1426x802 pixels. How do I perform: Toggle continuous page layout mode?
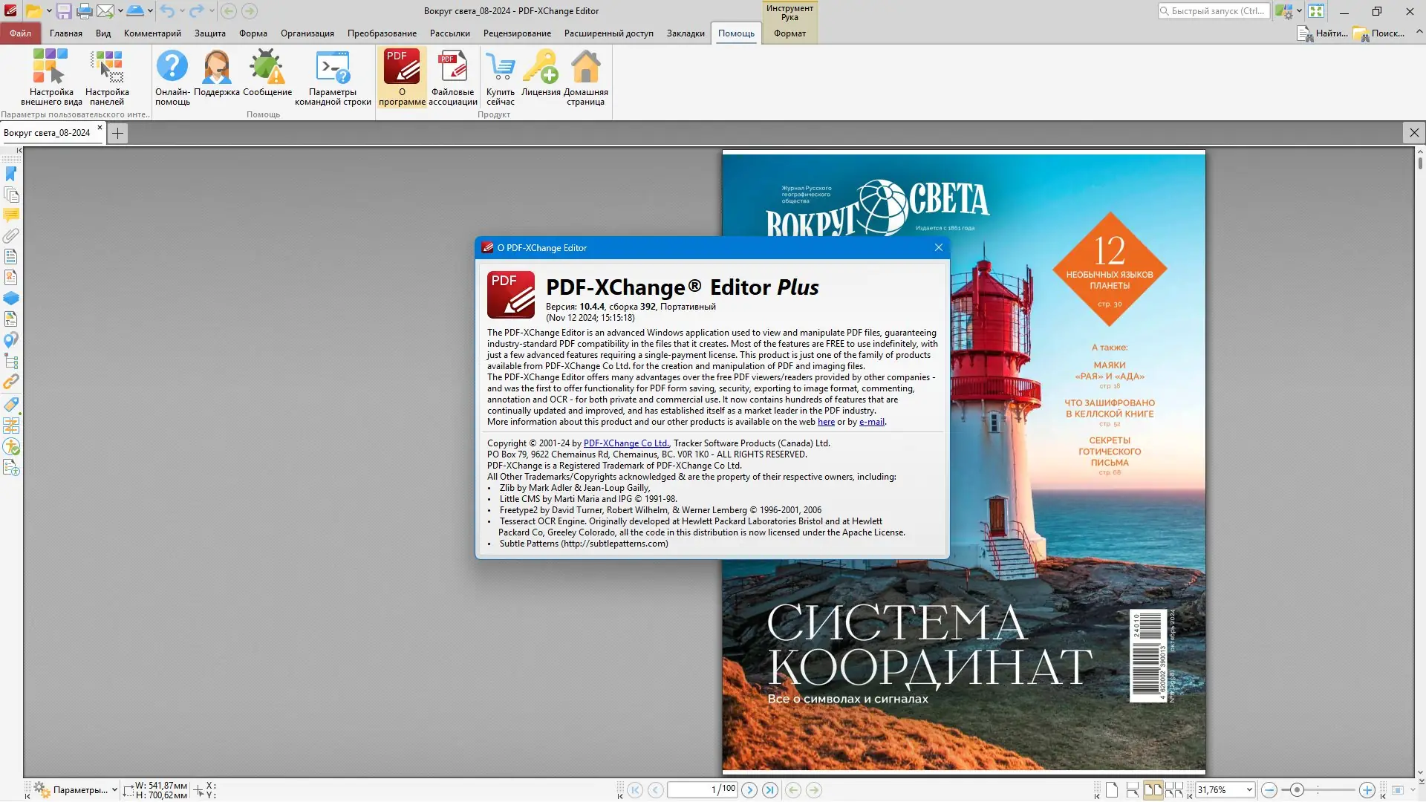1132,790
